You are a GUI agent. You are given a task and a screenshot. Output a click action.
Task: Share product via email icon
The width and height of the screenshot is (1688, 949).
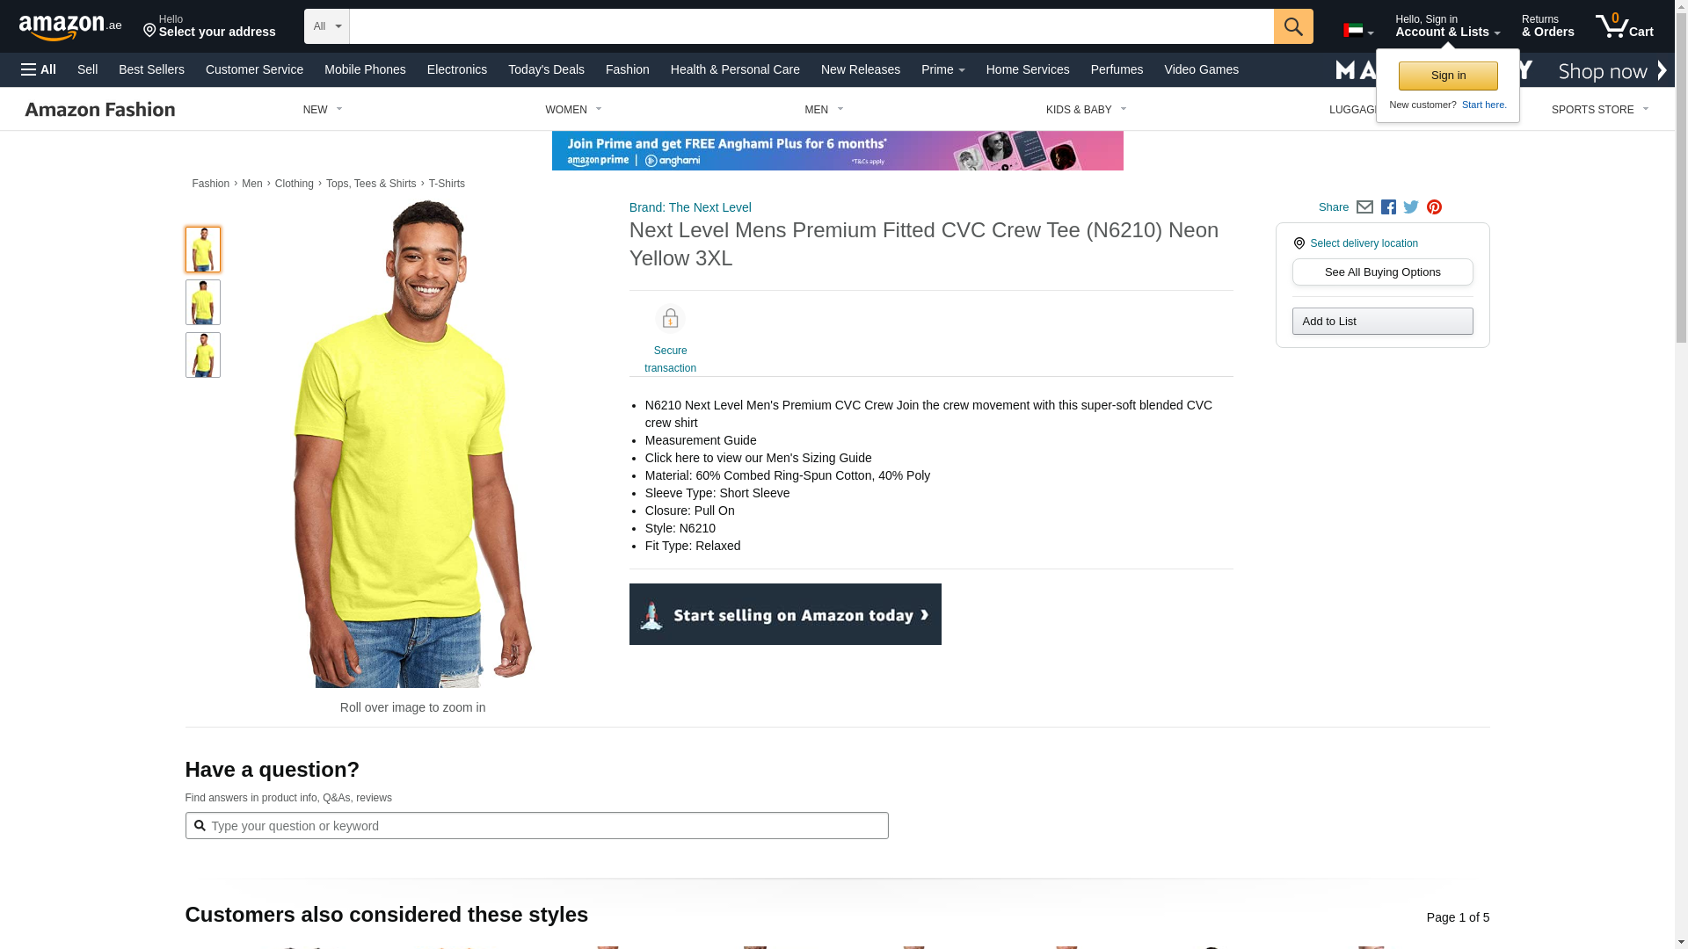pos(1364,207)
